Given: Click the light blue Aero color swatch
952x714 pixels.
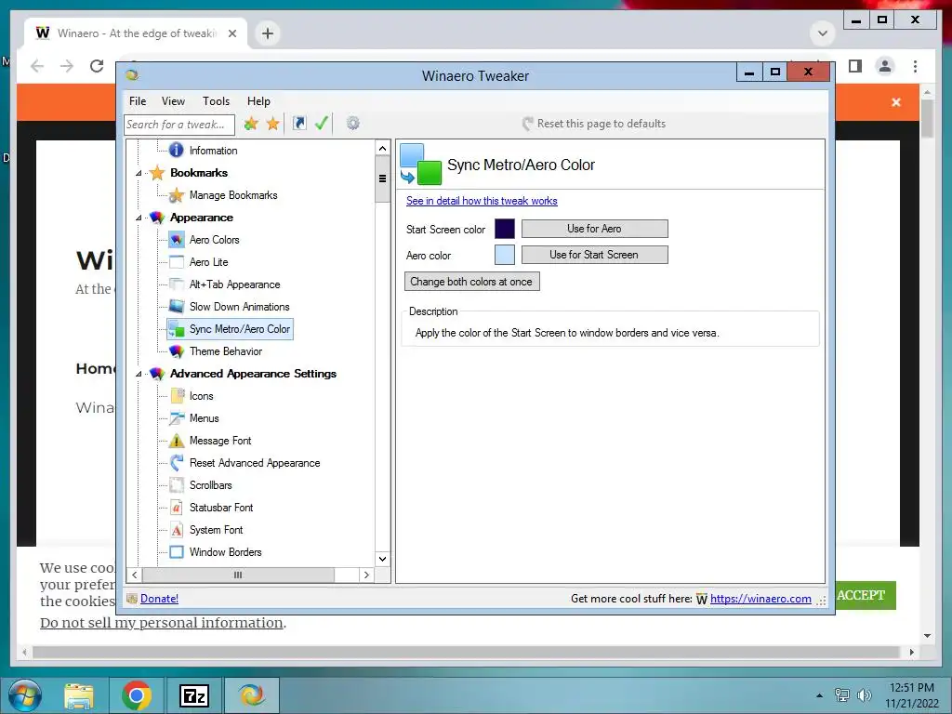Looking at the screenshot, I should [x=505, y=255].
